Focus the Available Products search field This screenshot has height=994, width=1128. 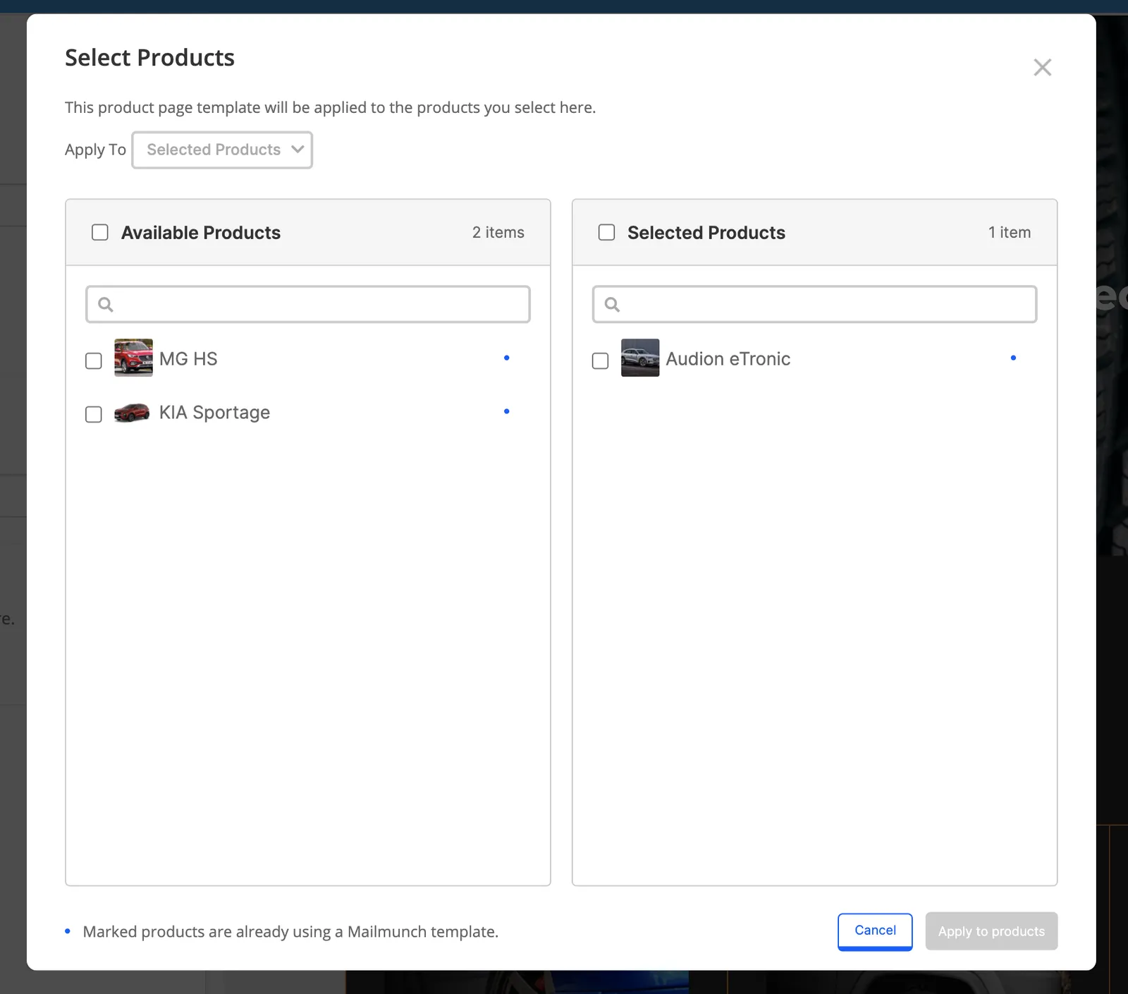(x=308, y=304)
